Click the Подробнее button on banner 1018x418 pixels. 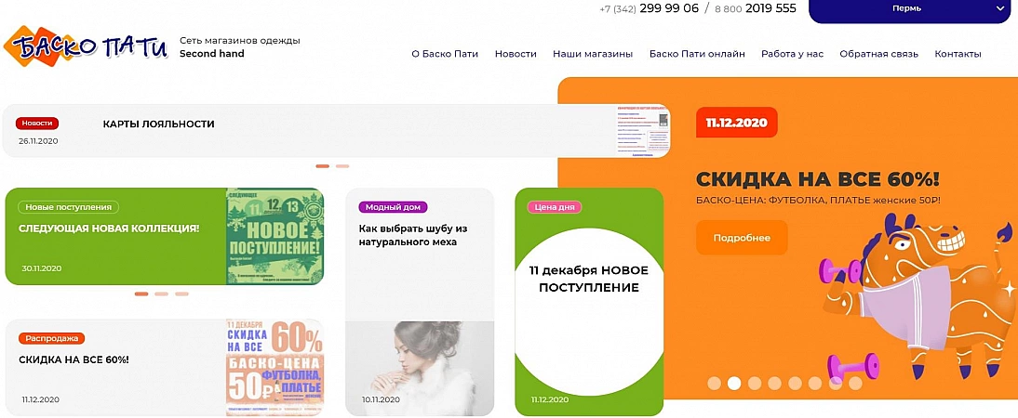pos(742,238)
